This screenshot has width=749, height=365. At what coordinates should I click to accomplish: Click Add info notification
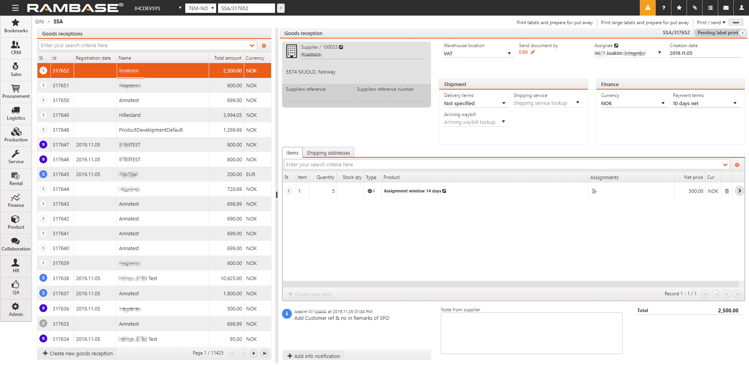coord(314,356)
